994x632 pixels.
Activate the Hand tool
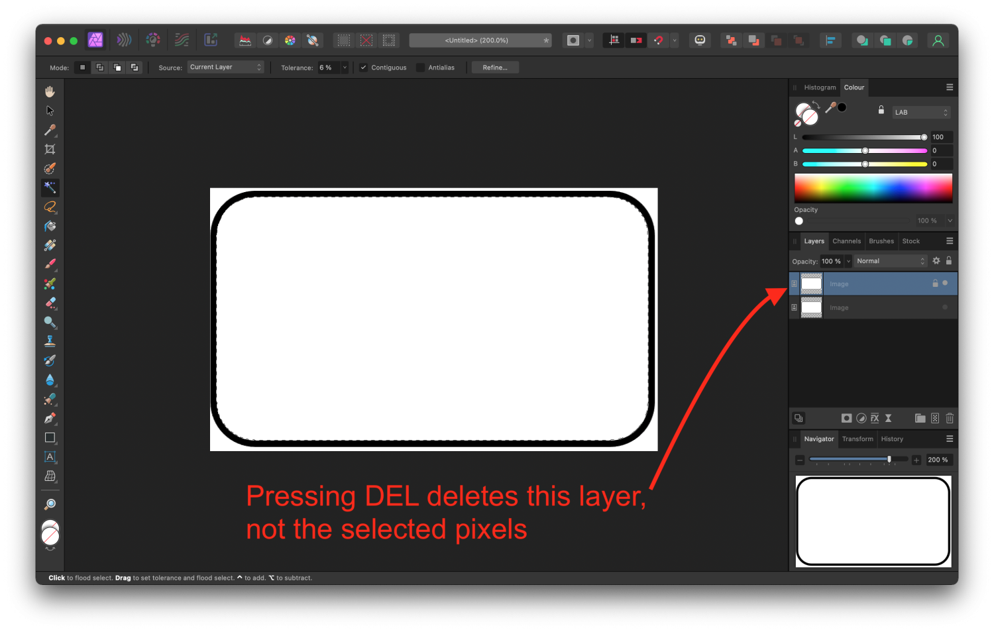pyautogui.click(x=50, y=91)
